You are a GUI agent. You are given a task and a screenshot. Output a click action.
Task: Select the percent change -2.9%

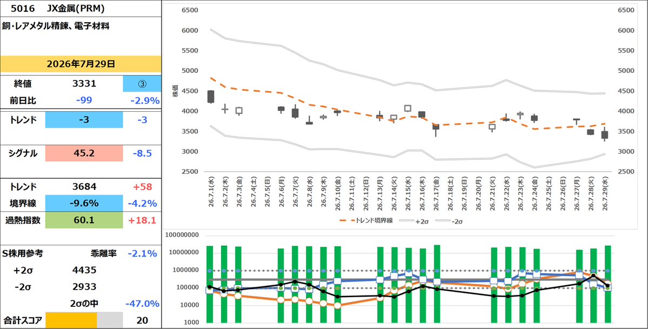point(146,100)
